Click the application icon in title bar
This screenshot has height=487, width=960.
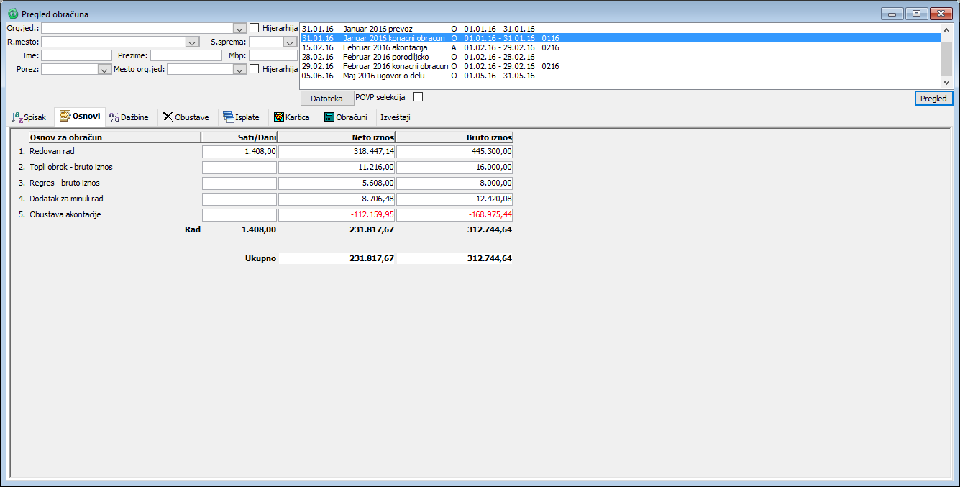13,14
